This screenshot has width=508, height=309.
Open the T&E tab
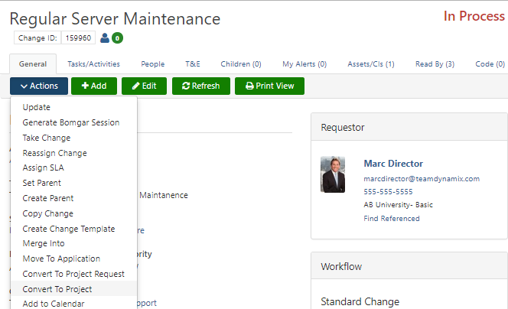pyautogui.click(x=192, y=64)
